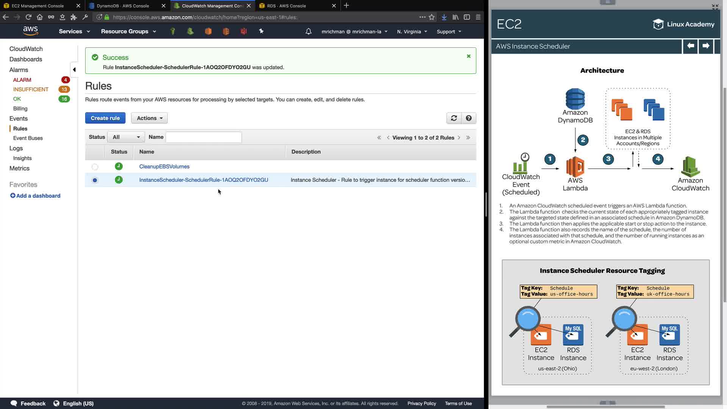Viewport: 727px width, 409px height.
Task: Click the notifications bell icon
Action: [308, 31]
